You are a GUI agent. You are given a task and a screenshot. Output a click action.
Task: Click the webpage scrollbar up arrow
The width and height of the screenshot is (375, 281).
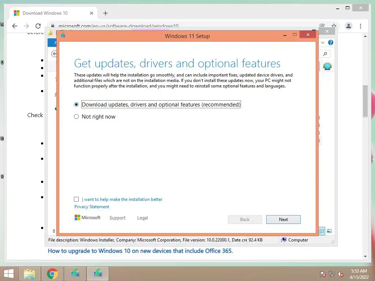[x=365, y=36]
